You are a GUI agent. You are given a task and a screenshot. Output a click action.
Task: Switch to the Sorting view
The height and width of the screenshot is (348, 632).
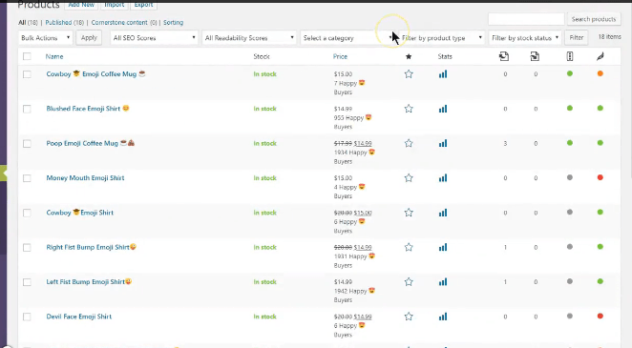(x=174, y=23)
